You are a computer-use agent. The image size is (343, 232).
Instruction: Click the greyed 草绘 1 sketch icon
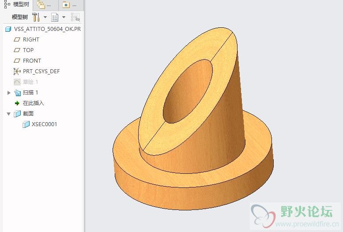(17, 82)
